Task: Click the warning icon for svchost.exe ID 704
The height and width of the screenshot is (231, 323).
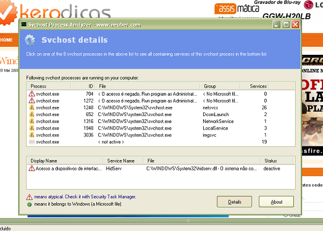Action: 32,93
